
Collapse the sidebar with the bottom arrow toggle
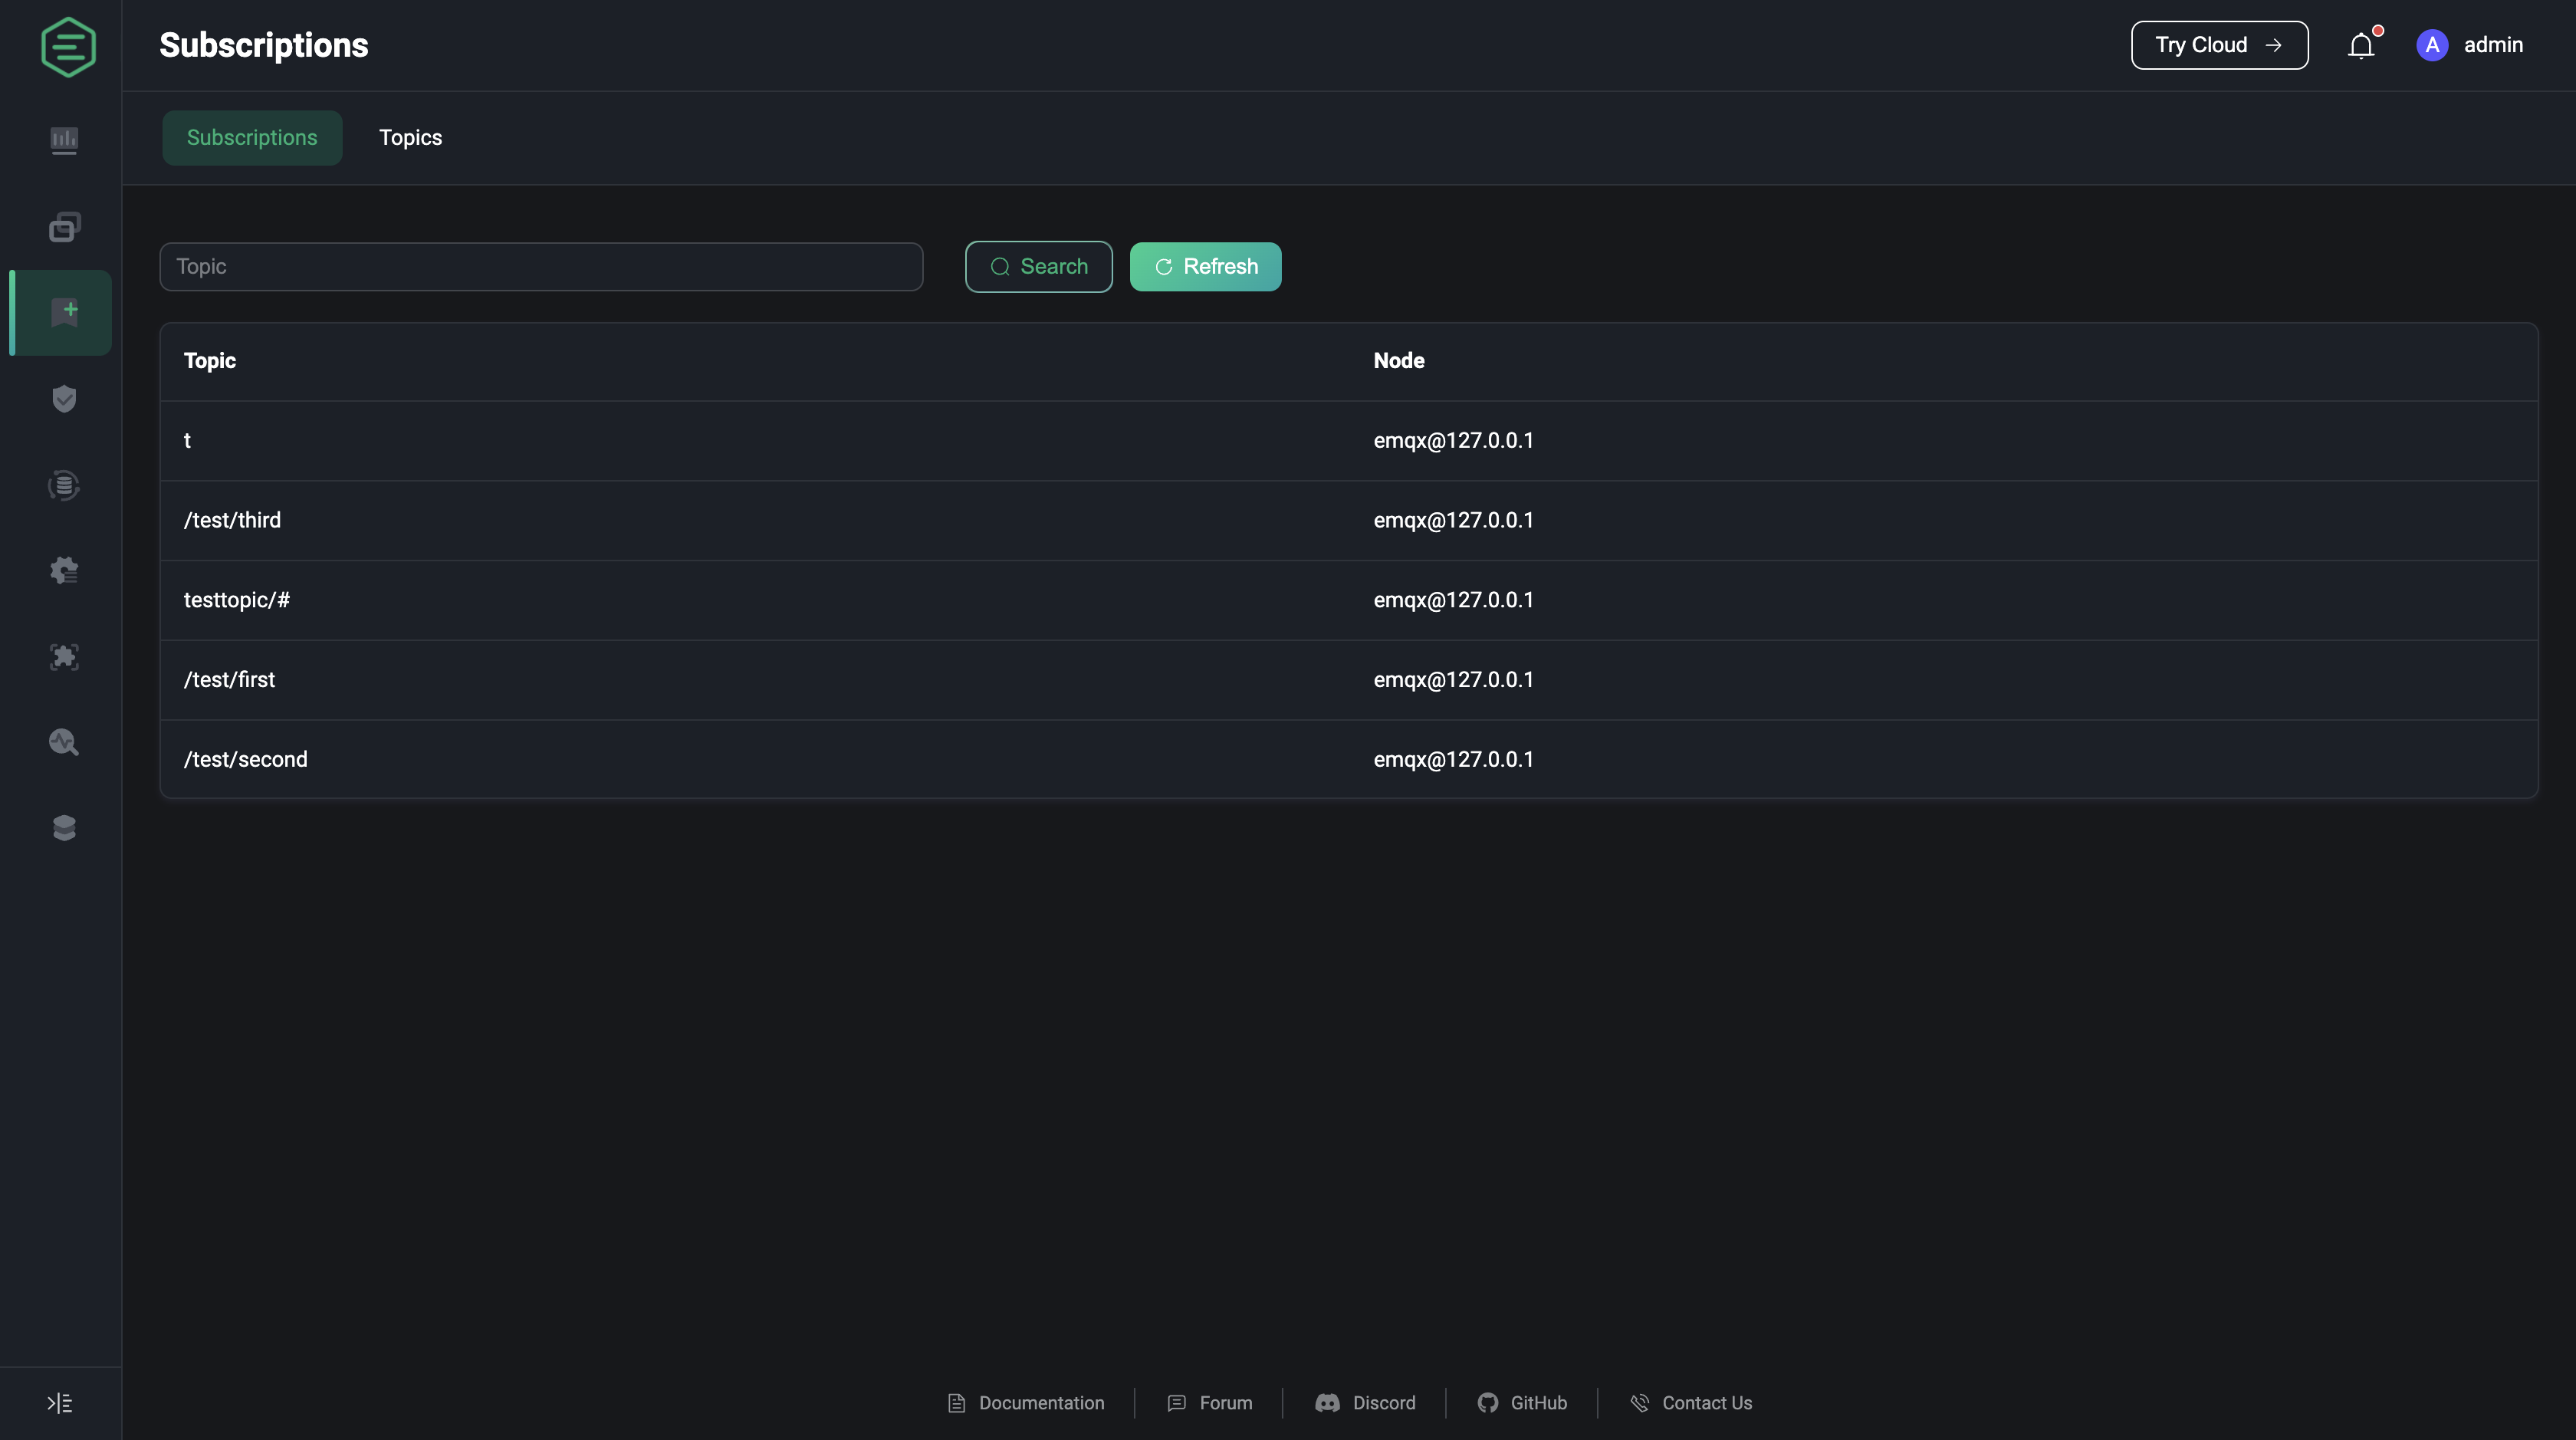59,1402
